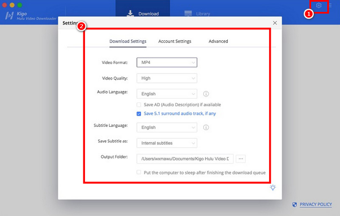Click the Video Format label

[115, 63]
